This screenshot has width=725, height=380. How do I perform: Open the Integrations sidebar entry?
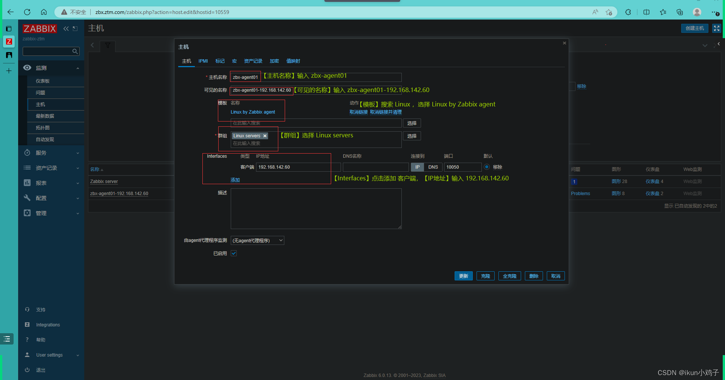[x=48, y=325]
